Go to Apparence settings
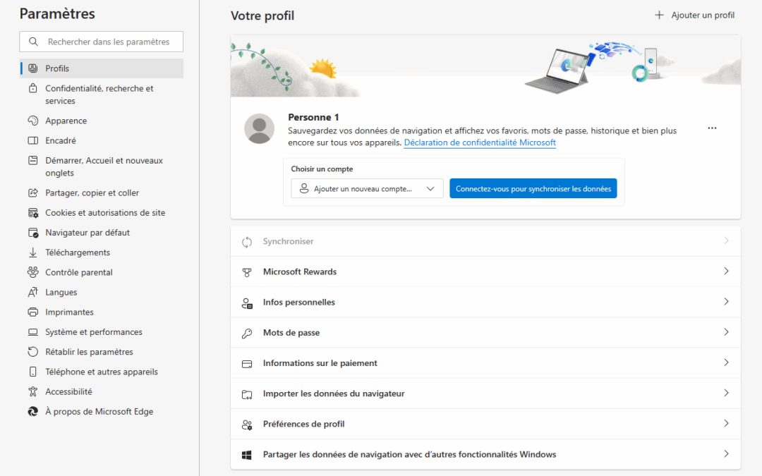Image resolution: width=762 pixels, height=476 pixels. 102,121
